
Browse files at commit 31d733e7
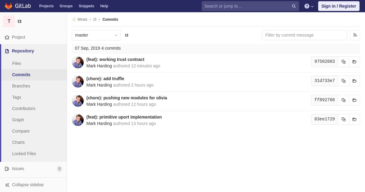click(354, 81)
